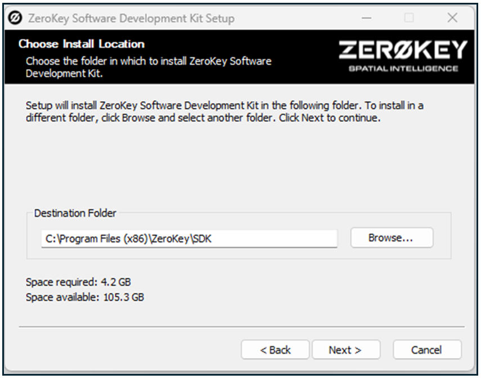
Task: Click the ZeroKey icon in the title bar
Action: 16,19
